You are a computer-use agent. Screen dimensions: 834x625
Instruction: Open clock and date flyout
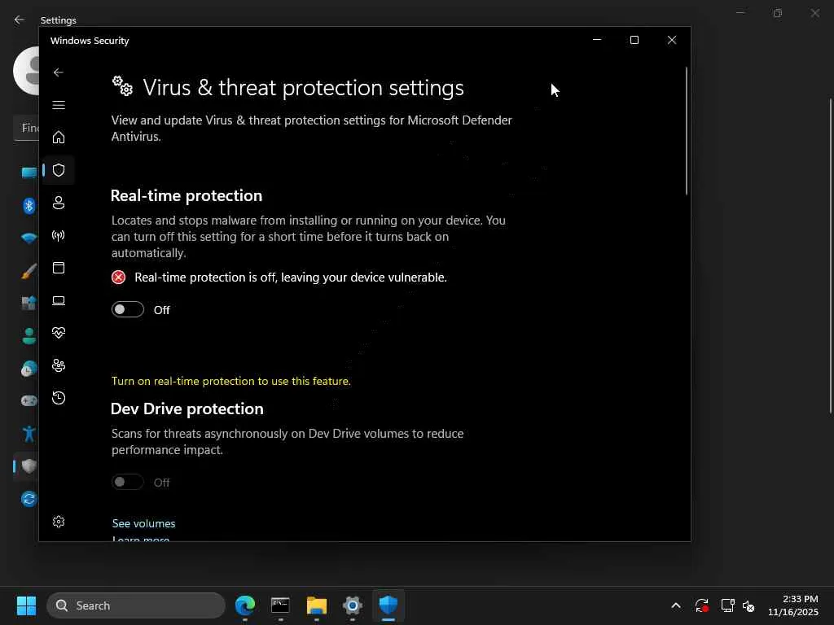pos(793,605)
